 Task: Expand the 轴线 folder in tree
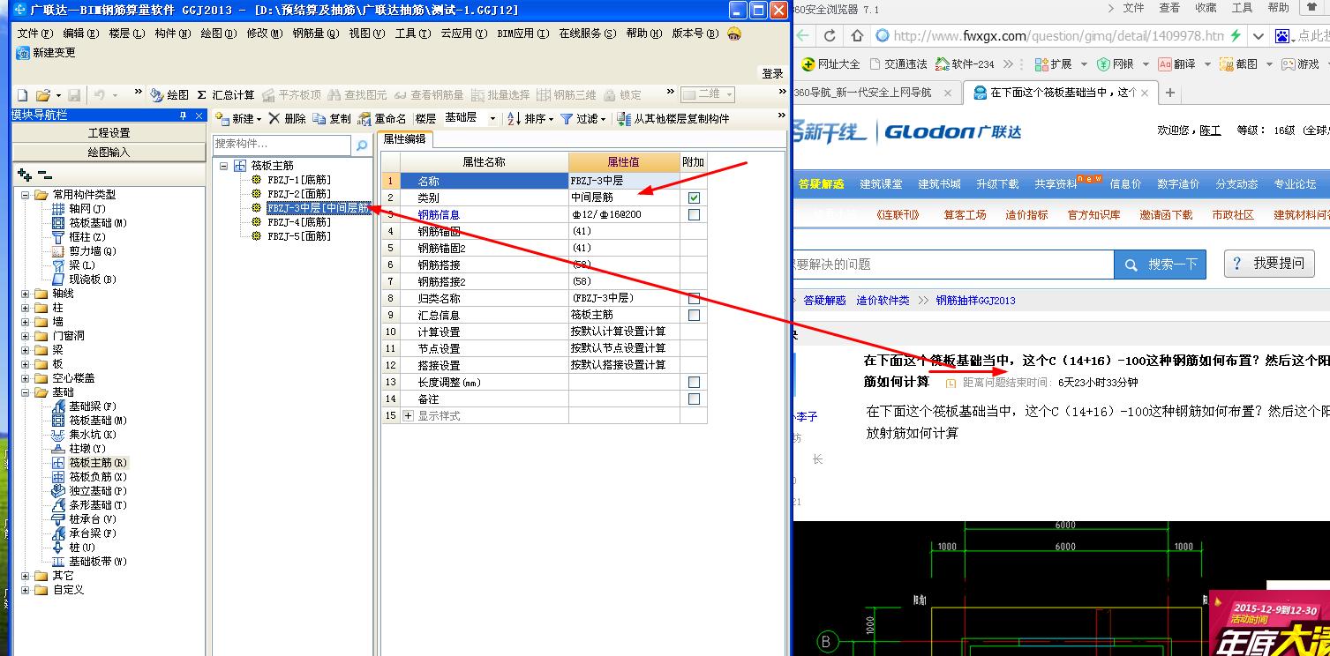click(26, 294)
